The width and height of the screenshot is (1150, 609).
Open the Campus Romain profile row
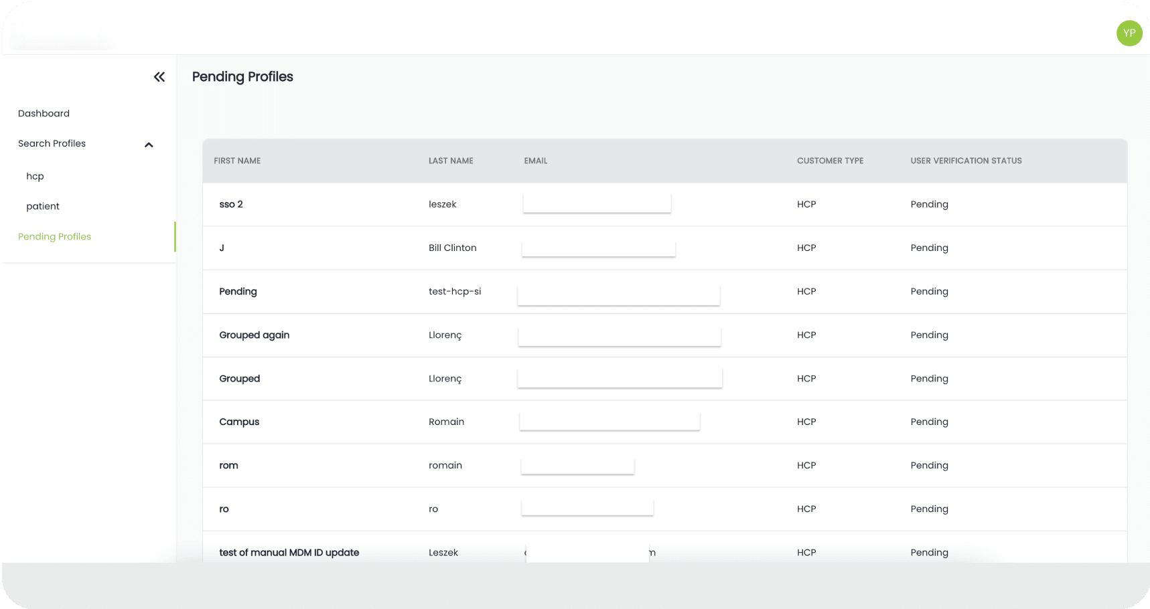pos(239,422)
